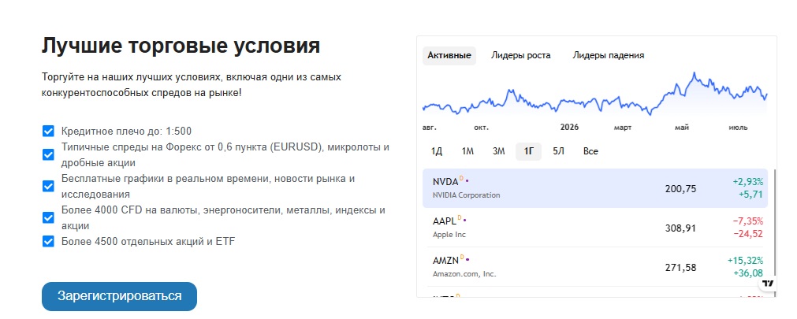Toggle the Бесплатные графики в реальном времени checkbox

48,187
